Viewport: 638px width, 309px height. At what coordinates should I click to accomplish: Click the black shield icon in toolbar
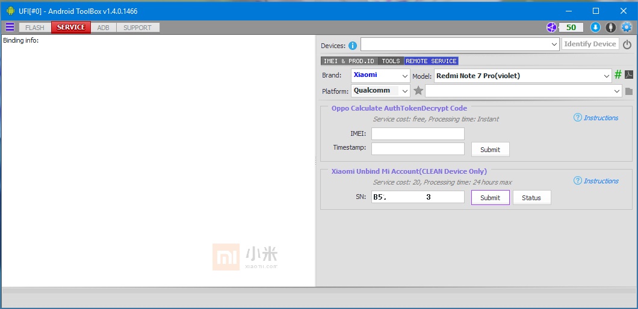point(611,27)
